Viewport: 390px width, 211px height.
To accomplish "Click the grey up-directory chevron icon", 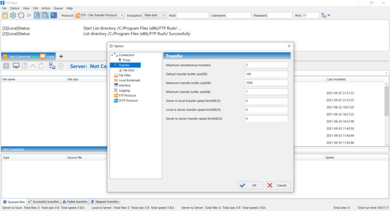I will (33, 66).
